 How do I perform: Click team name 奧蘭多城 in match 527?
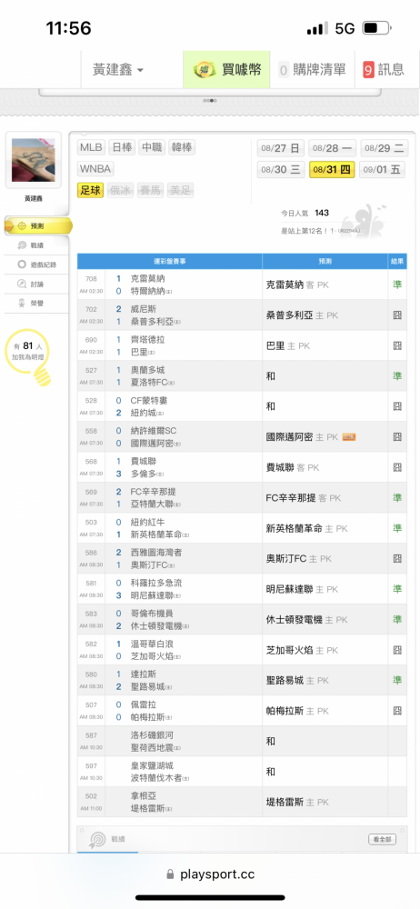coord(148,370)
